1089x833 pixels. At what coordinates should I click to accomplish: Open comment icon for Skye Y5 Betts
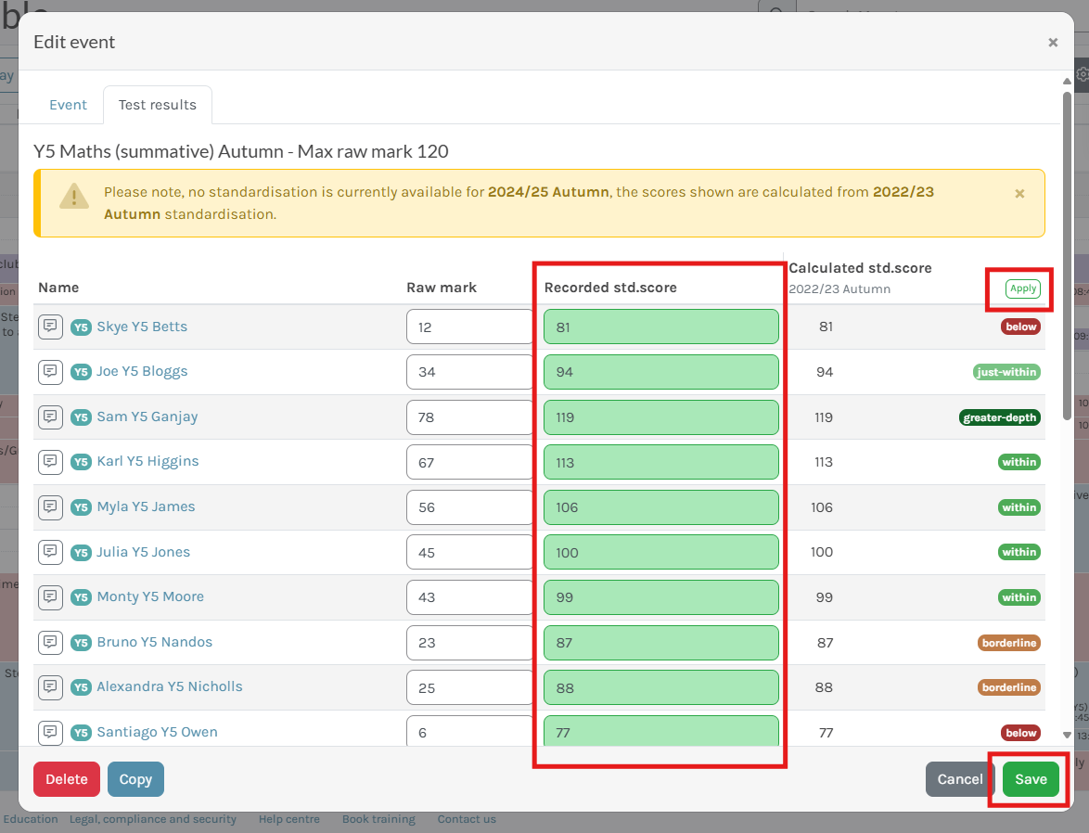(50, 327)
